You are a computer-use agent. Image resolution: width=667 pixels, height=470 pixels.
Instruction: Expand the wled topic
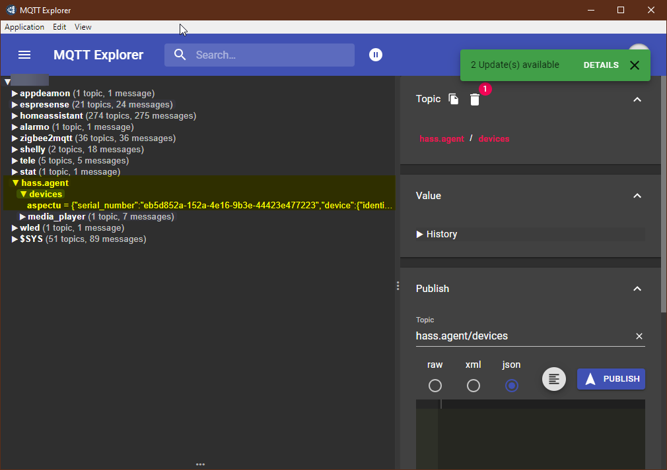pos(15,228)
